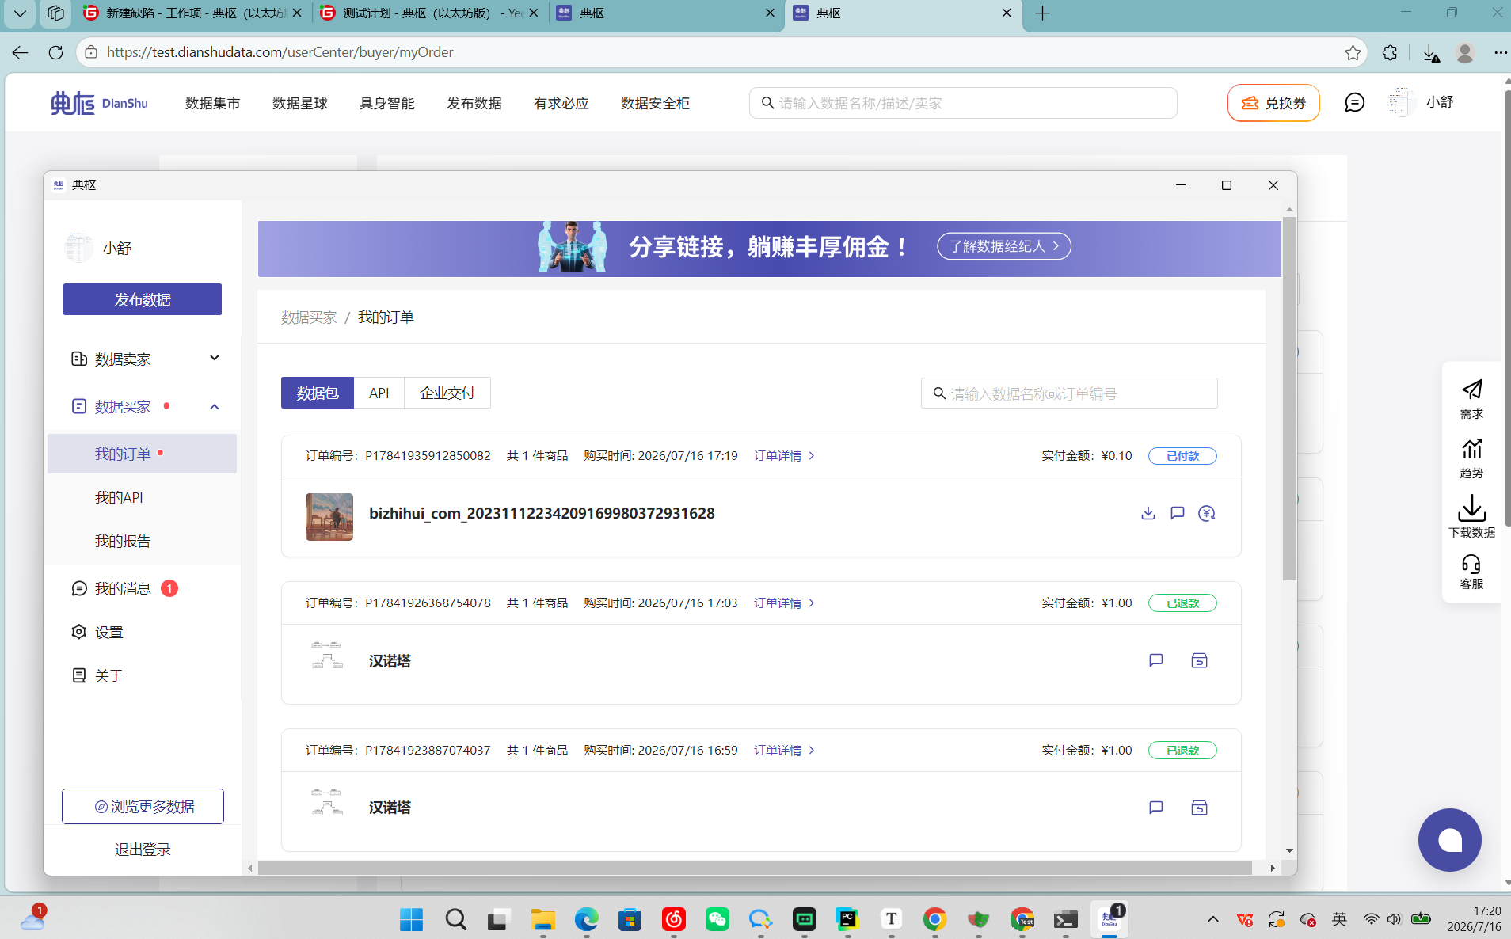Open 具身智能 in top navigation
This screenshot has width=1511, height=939.
point(386,103)
